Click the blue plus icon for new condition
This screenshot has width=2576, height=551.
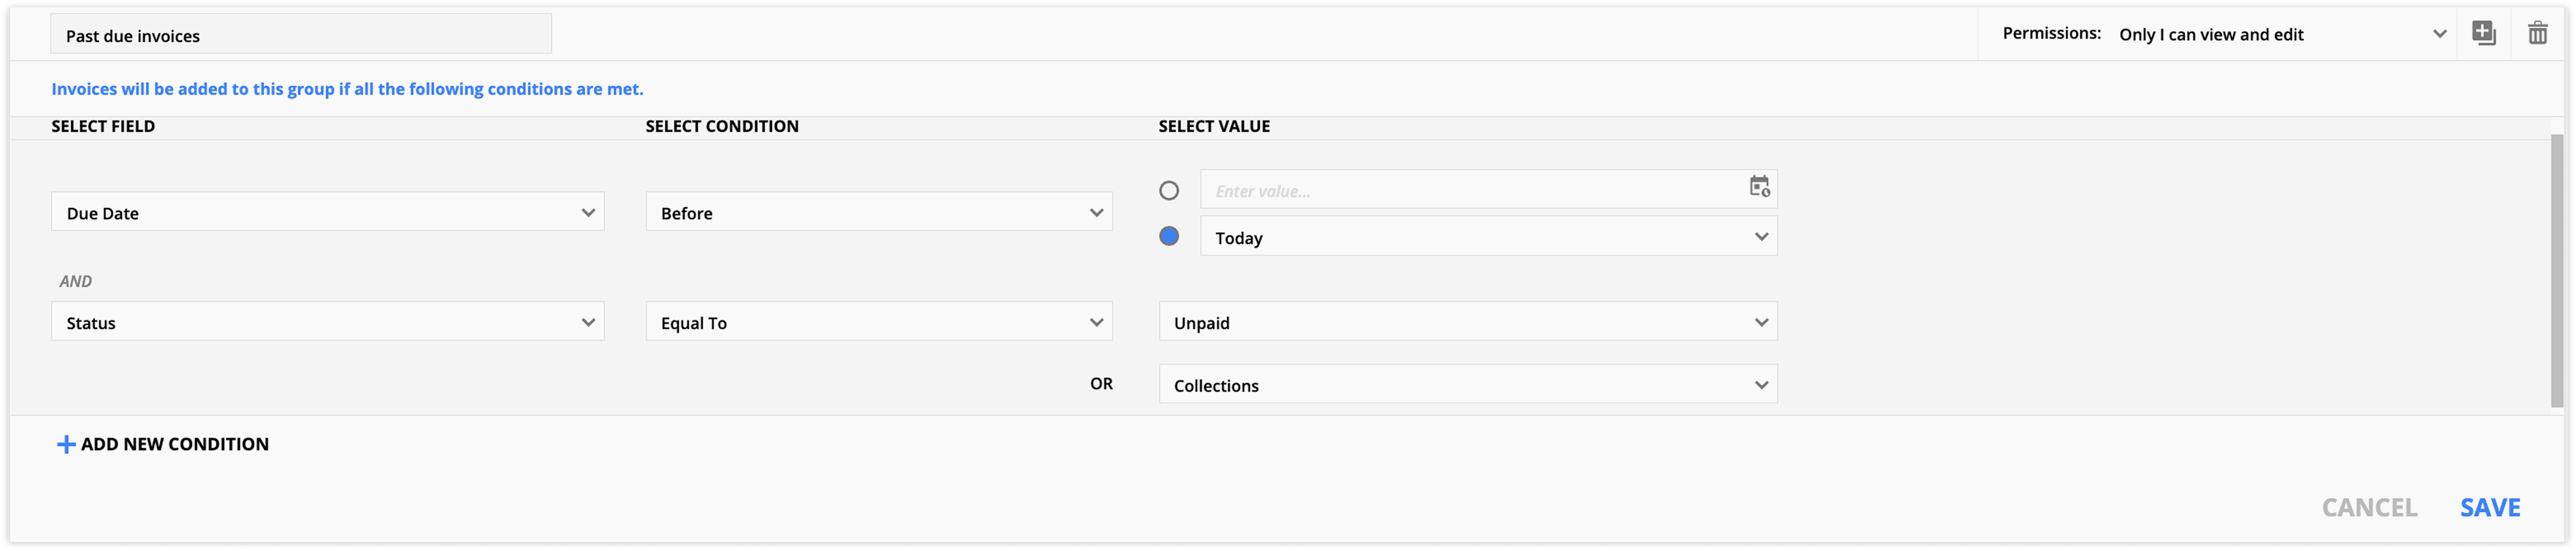click(x=66, y=444)
